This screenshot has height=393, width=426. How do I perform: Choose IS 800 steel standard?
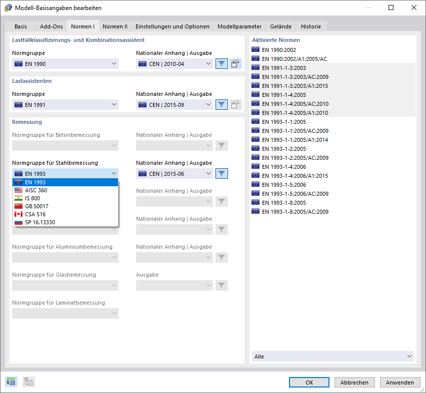[65, 198]
